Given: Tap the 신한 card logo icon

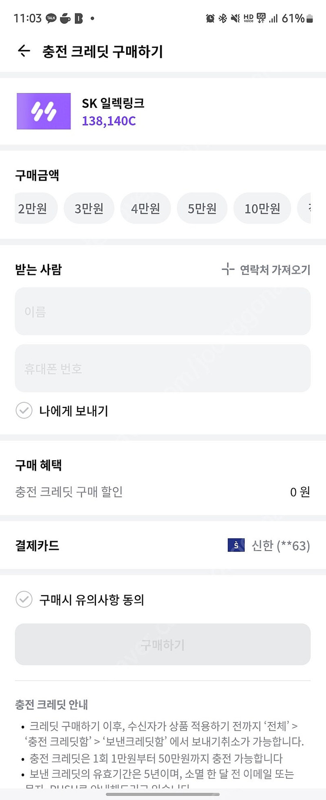Looking at the screenshot, I should click(236, 545).
